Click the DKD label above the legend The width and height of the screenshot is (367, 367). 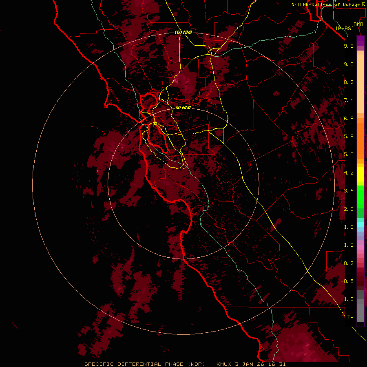358,24
